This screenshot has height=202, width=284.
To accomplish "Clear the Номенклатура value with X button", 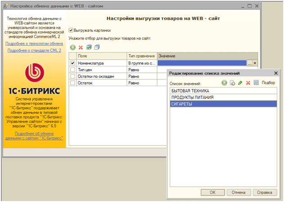I will click(255, 63).
